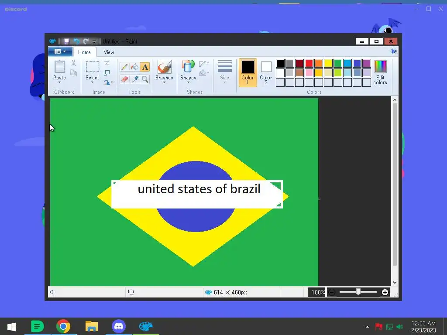Open Discord from the taskbar

pyautogui.click(x=119, y=326)
